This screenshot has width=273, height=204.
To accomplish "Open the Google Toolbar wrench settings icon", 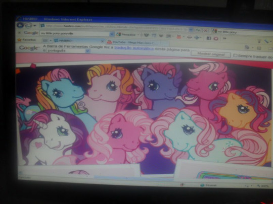I will [x=266, y=41].
